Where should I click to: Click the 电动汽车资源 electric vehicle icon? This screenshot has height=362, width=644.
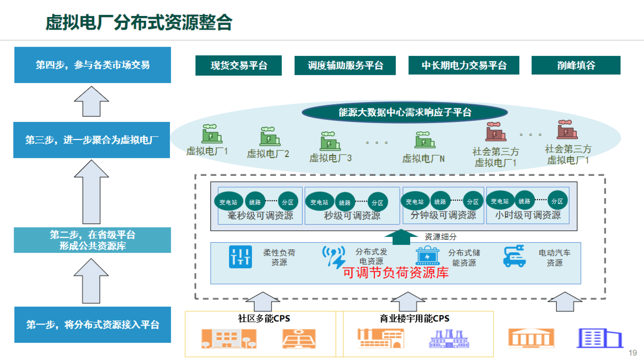coord(514,257)
